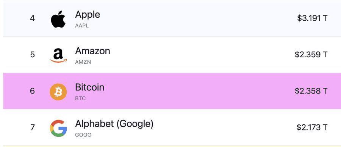Screen dimensions: 341x147
Task: Click the orange Bitcoin logo icon
Action: tap(58, 92)
